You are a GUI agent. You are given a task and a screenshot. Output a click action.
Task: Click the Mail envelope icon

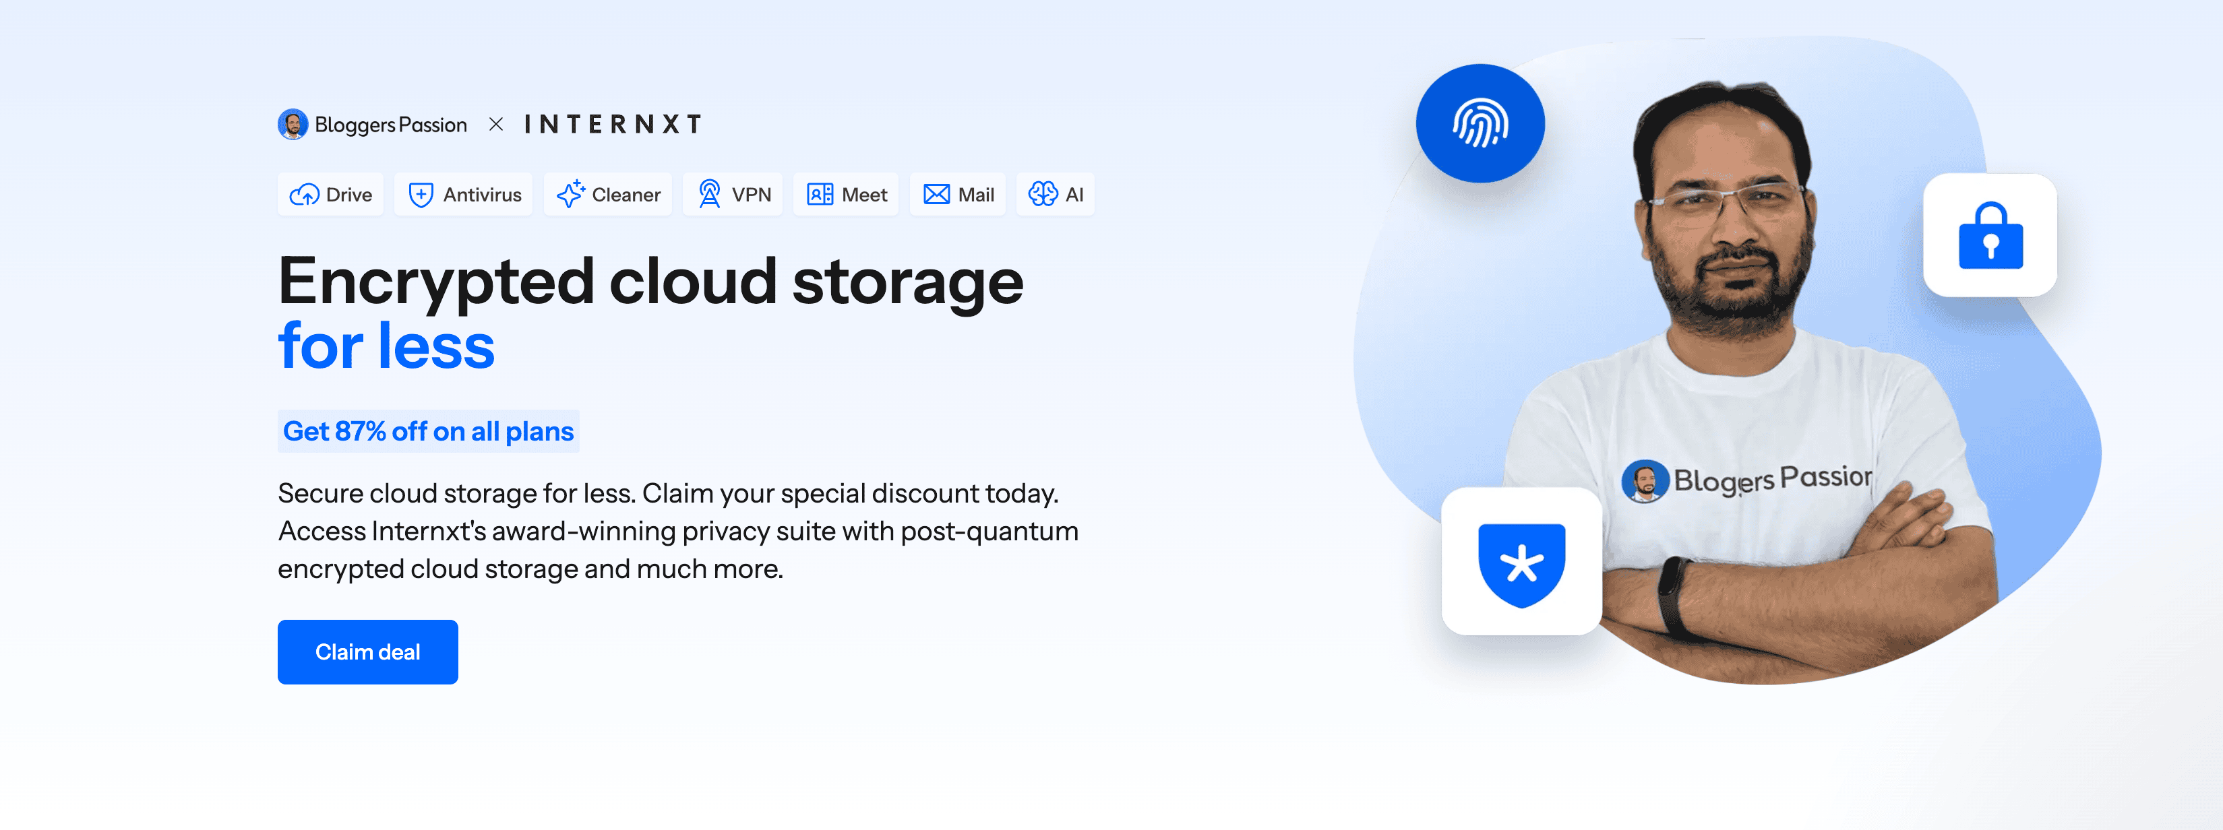(936, 195)
